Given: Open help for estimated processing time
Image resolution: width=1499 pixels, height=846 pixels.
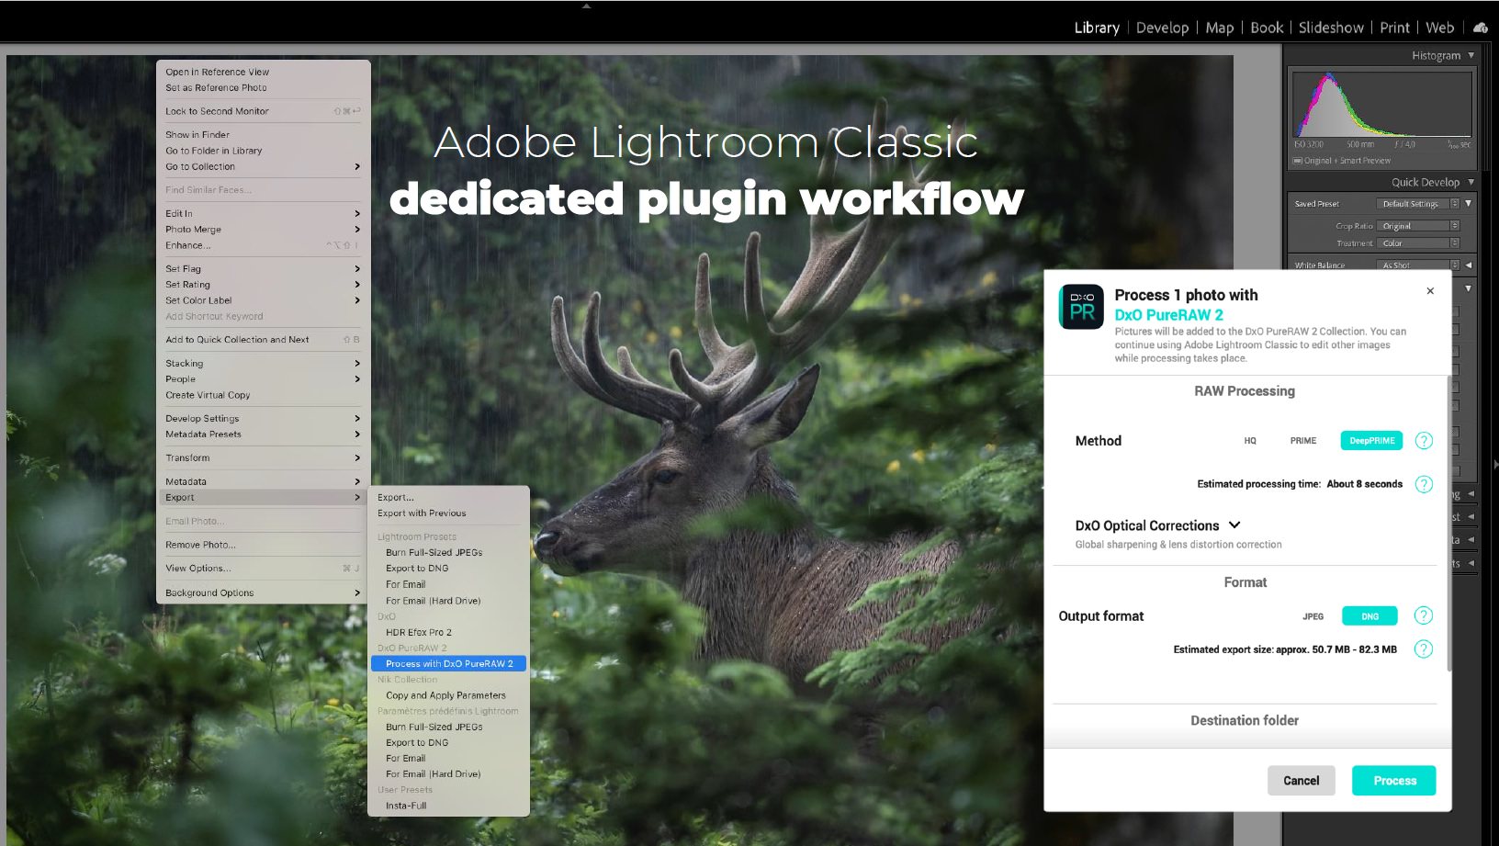Looking at the screenshot, I should coord(1424,484).
